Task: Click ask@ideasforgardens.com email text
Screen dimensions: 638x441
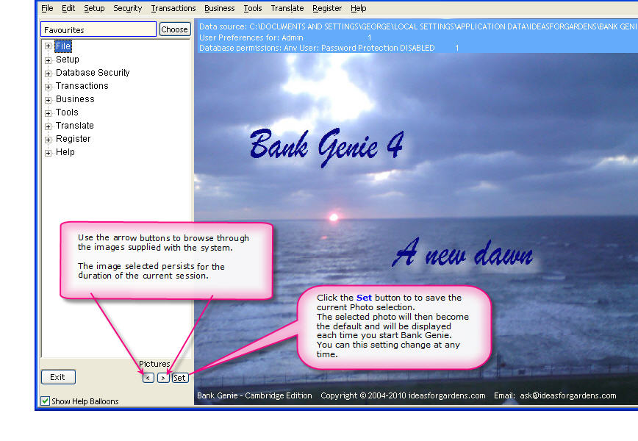Action: 568,395
